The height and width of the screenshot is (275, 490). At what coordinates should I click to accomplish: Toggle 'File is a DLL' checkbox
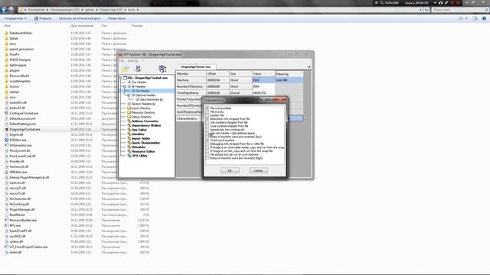[207, 112]
